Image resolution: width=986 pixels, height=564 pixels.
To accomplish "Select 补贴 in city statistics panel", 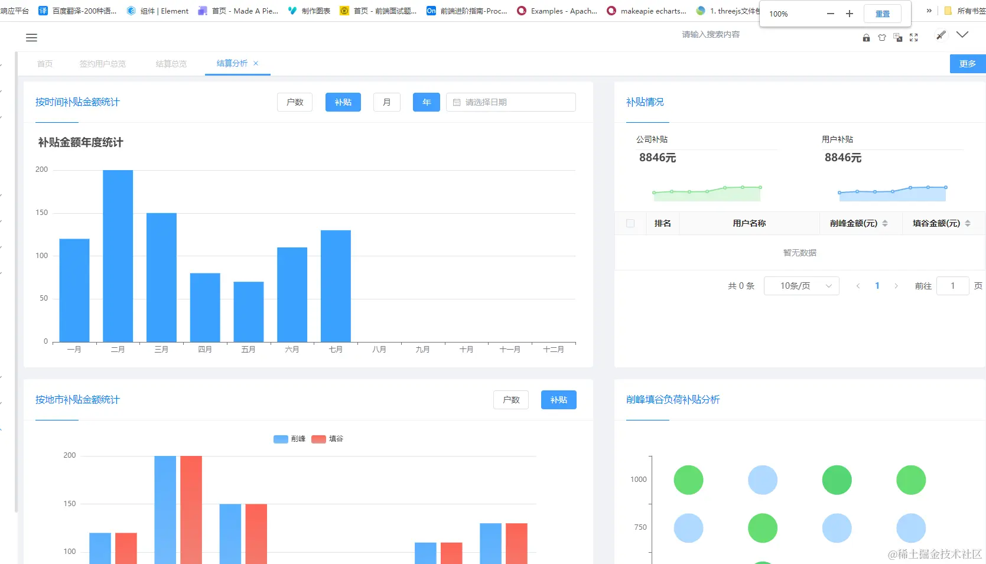I will tap(559, 400).
